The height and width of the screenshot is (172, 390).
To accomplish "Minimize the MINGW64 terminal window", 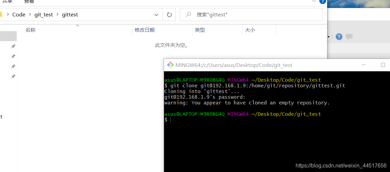I will [364, 65].
